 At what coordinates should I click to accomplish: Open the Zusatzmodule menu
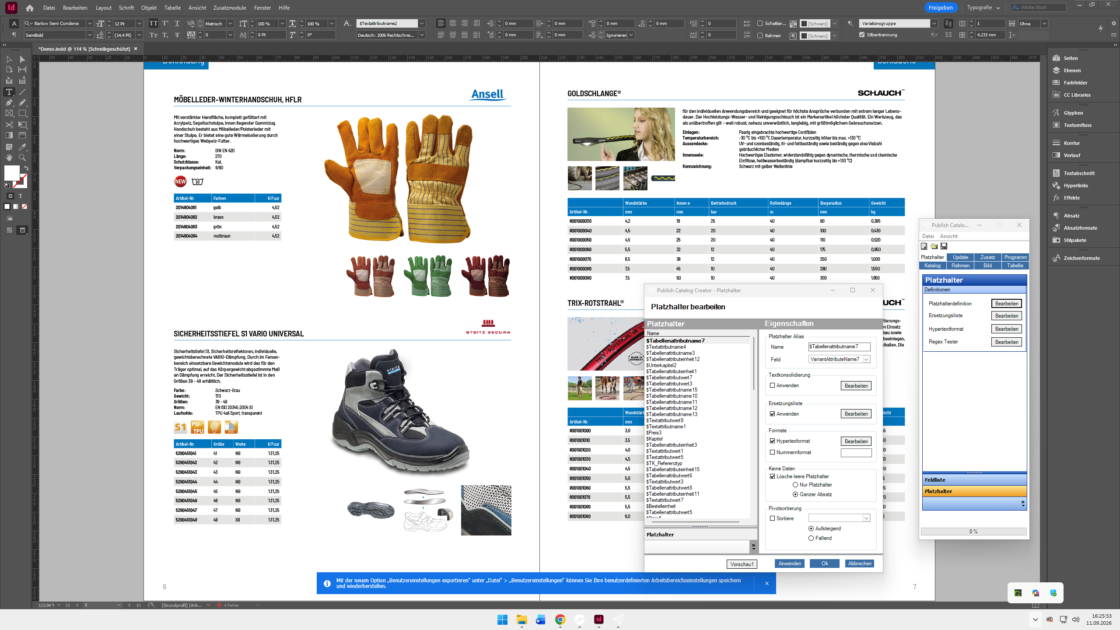click(x=229, y=8)
